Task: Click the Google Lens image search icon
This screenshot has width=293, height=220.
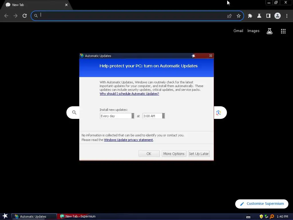Action: (218, 113)
